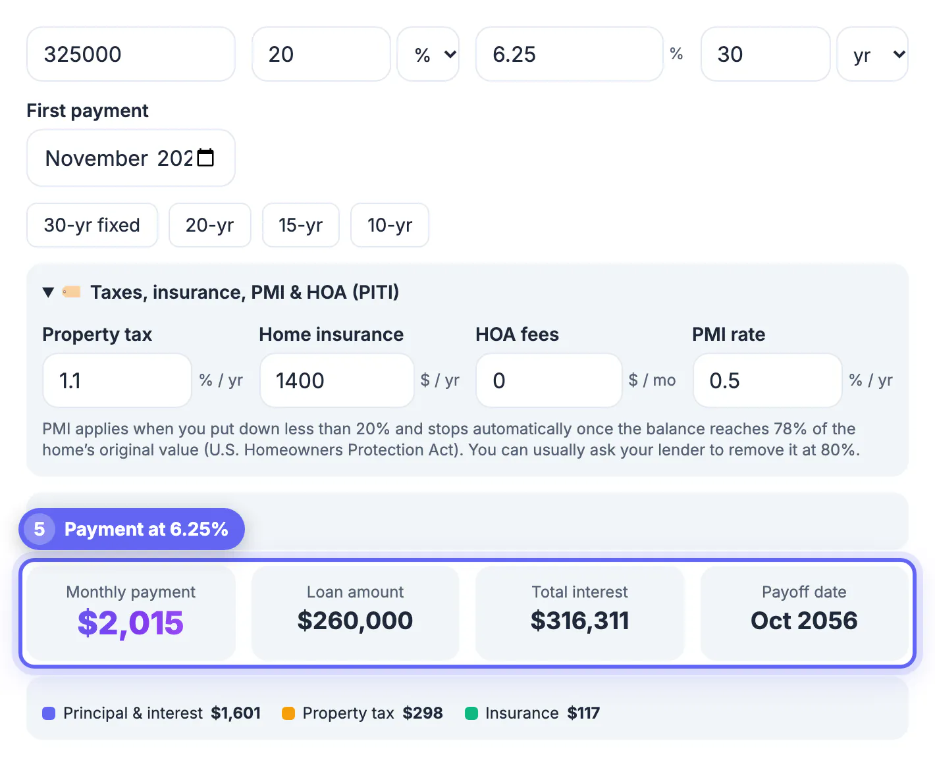Click the Property tax $298 legend text
Image resolution: width=935 pixels, height=766 pixels.
point(373,713)
